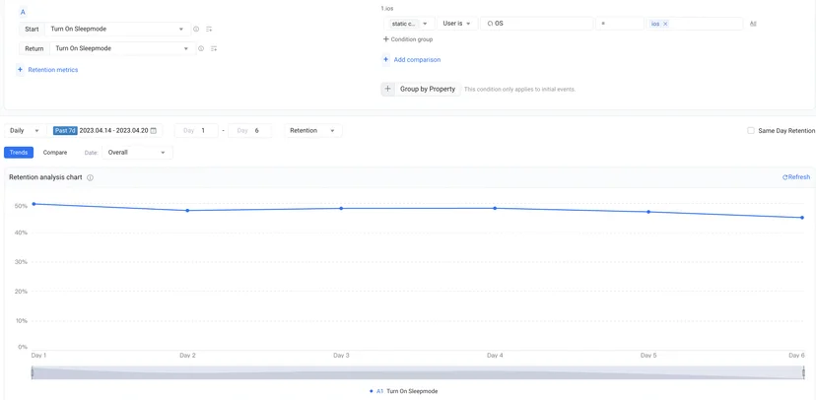Add filter to the Start event
The height and width of the screenshot is (400, 816).
tap(209, 30)
